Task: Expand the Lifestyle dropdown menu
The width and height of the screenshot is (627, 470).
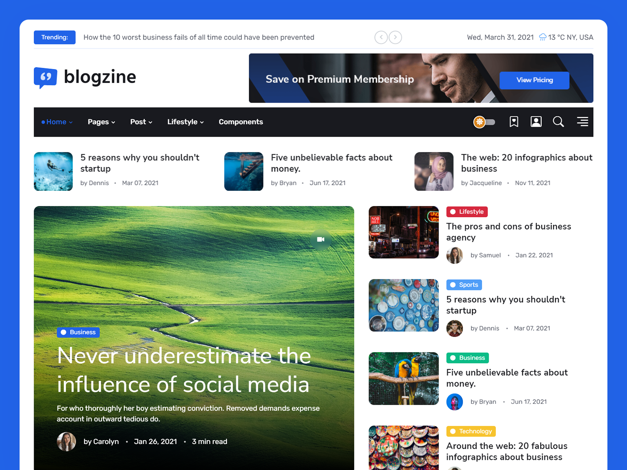Action: tap(185, 122)
